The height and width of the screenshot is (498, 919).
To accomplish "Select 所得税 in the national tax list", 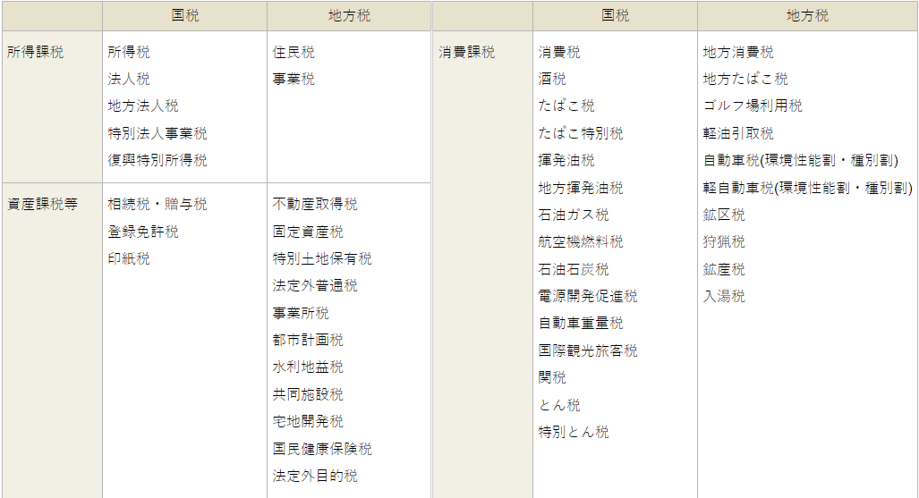I will click(129, 52).
